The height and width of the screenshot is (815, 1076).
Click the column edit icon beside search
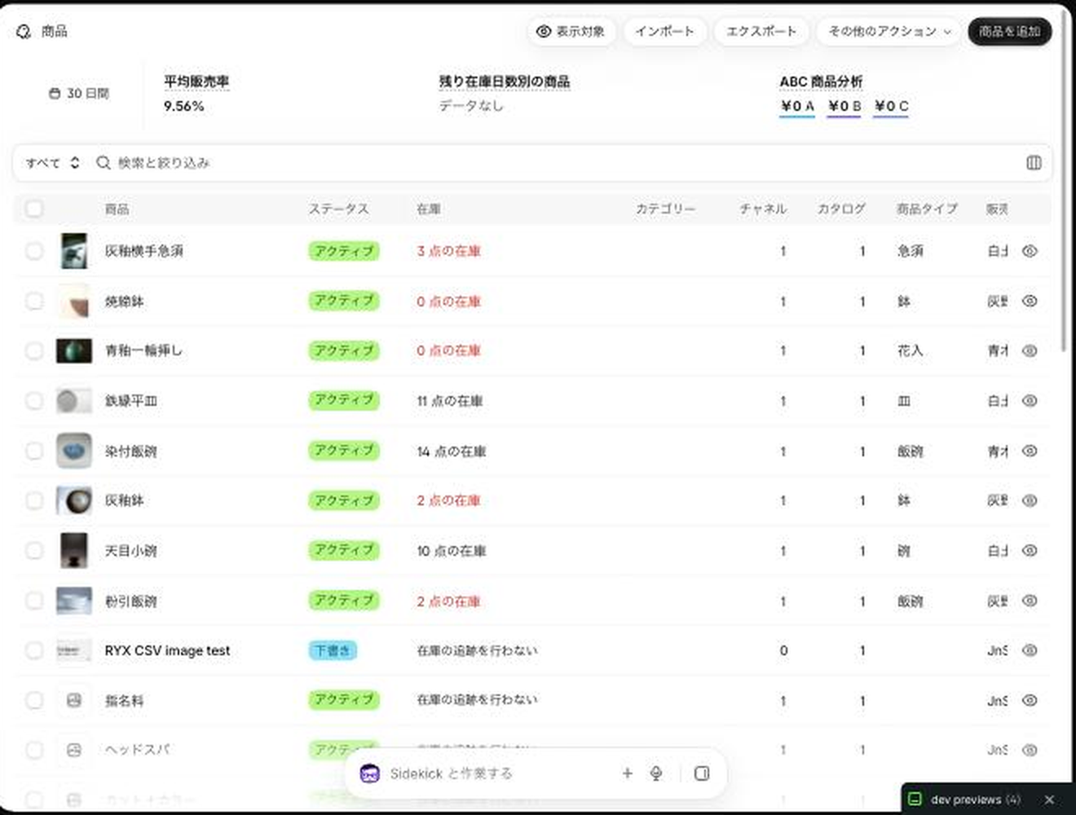[1034, 163]
